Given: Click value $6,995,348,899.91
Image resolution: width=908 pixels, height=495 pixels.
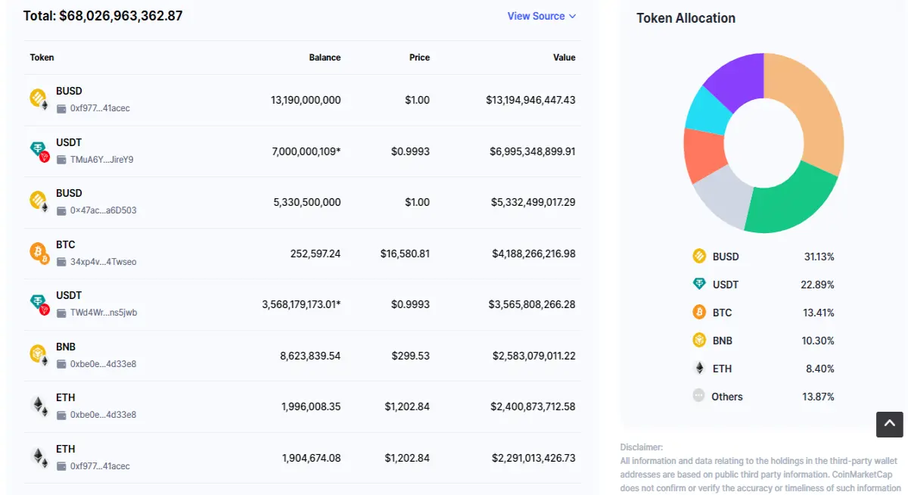Looking at the screenshot, I should pos(533,151).
